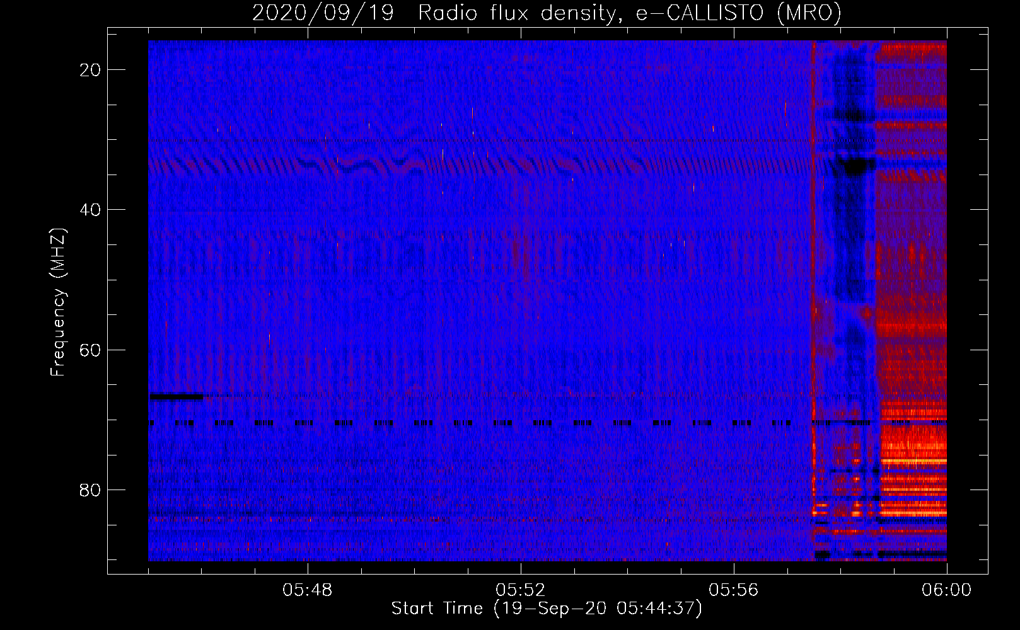Click the 05:56 time tick label
Image resolution: width=1020 pixels, height=630 pixels.
click(x=734, y=590)
